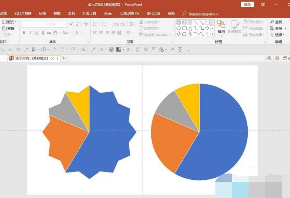Click the Tell Me search box

pos(204,14)
